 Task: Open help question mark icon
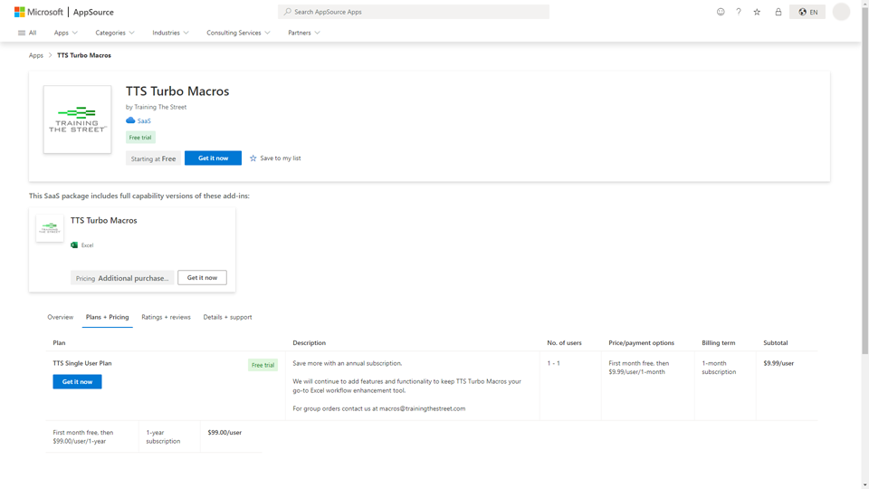click(739, 12)
